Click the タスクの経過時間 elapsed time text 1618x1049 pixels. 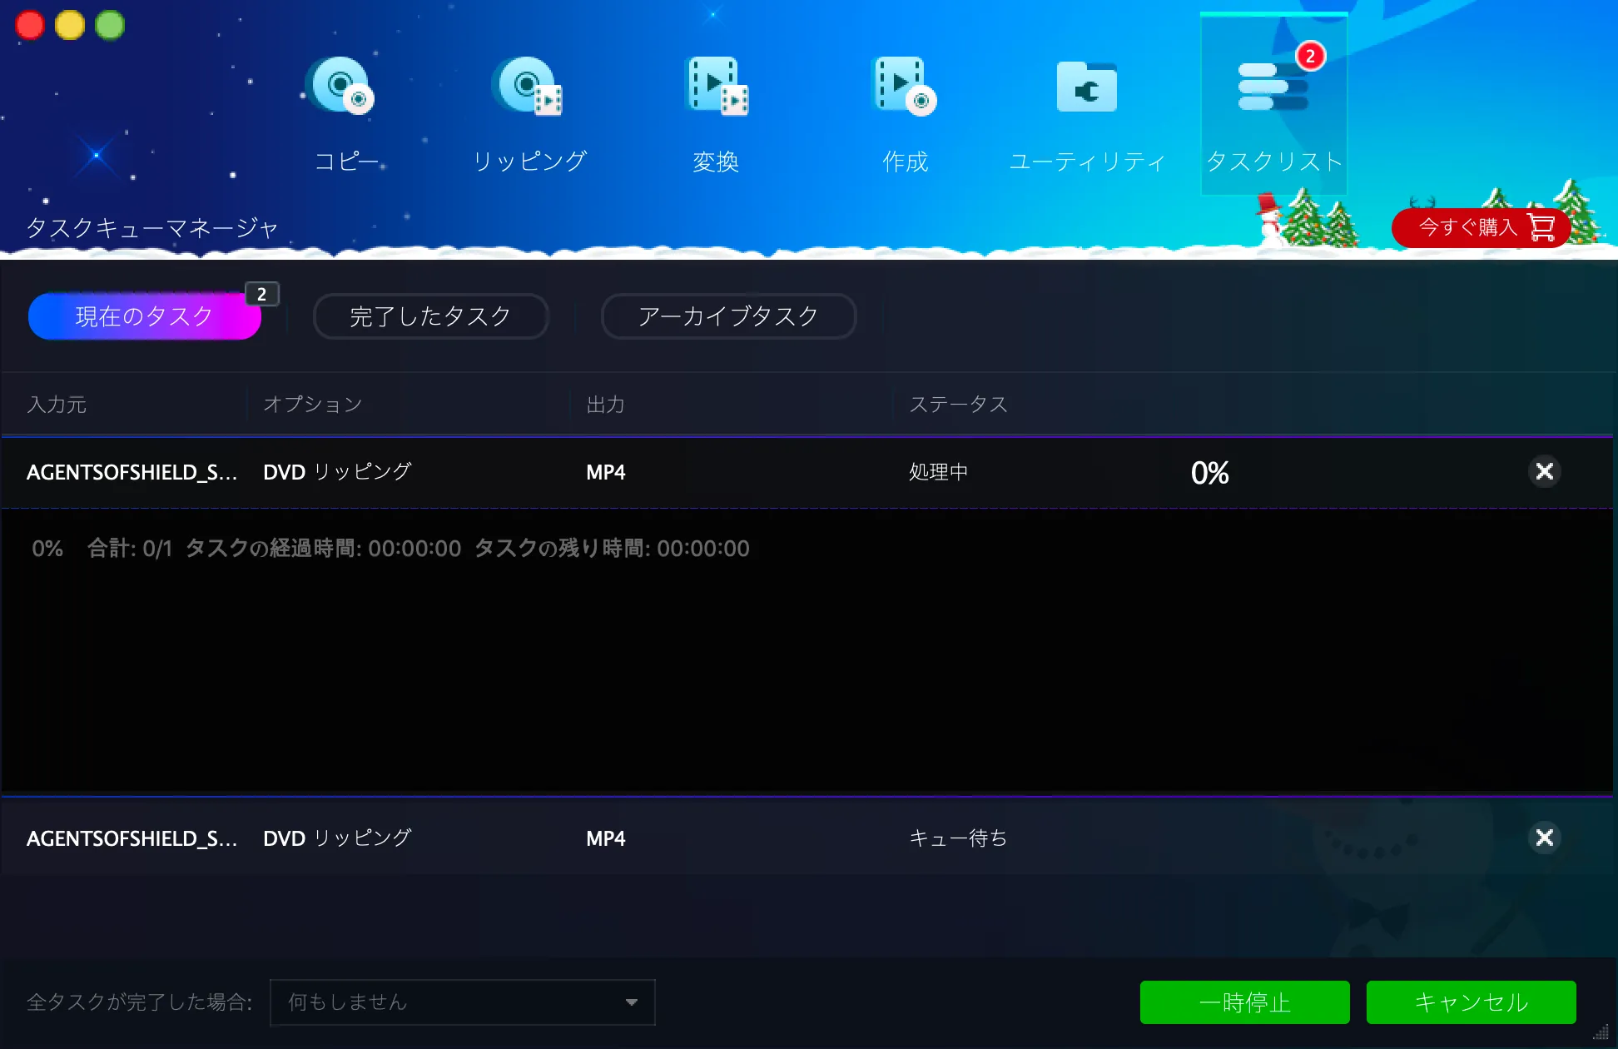[x=323, y=549]
